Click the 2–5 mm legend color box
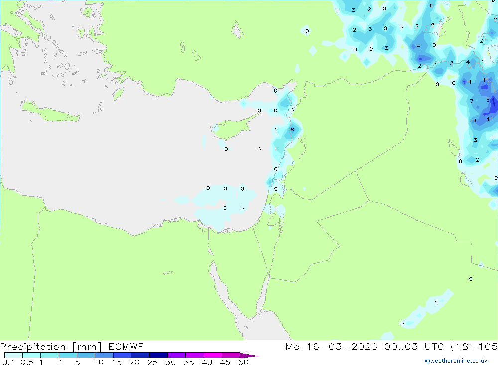 [68, 355]
